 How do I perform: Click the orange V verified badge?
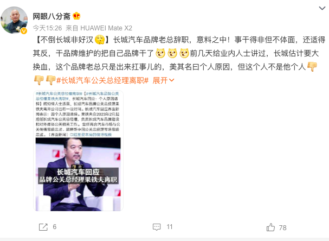(24, 31)
